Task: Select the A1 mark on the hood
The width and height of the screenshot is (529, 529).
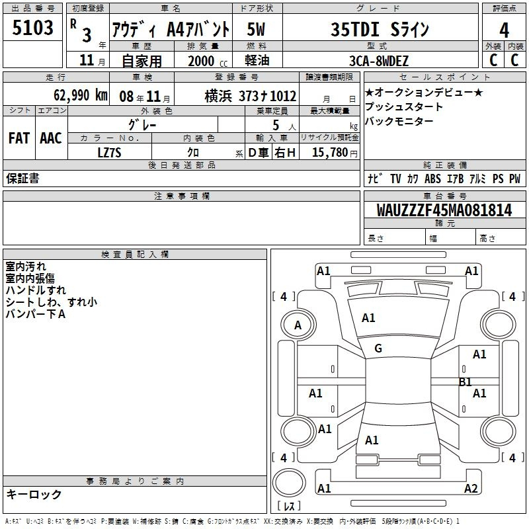Action: point(368,318)
